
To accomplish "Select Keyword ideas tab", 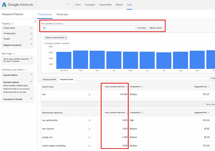I will click(67, 80).
